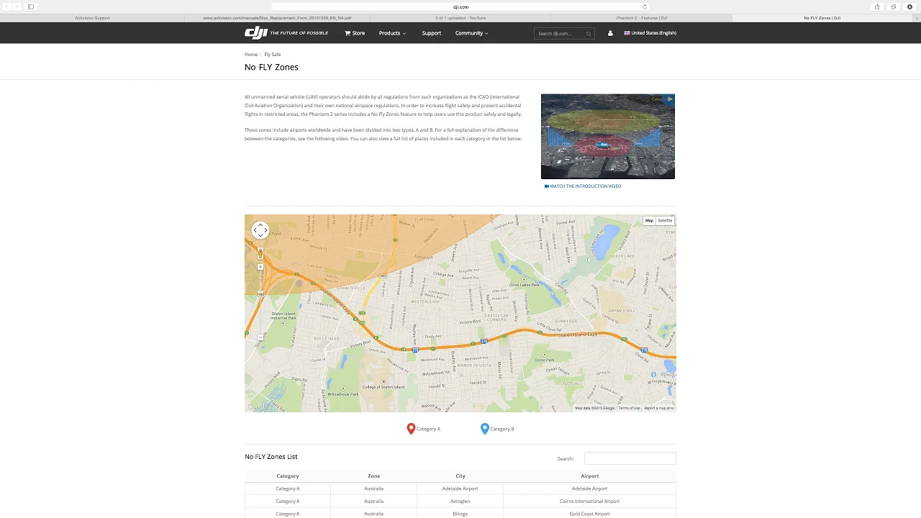Click the Home breadcrumb link
This screenshot has width=921, height=518.
click(x=251, y=55)
